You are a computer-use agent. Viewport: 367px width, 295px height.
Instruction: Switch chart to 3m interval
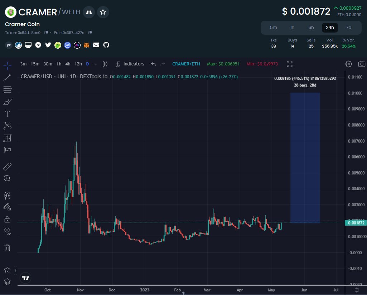pyautogui.click(x=23, y=64)
